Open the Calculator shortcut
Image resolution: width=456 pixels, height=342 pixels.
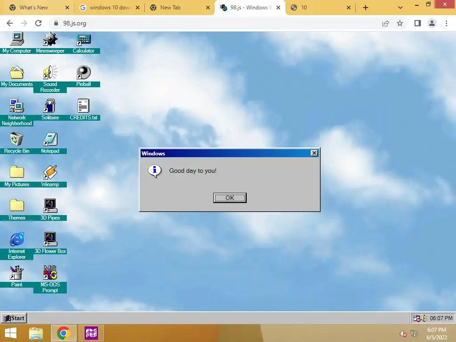pyautogui.click(x=83, y=43)
